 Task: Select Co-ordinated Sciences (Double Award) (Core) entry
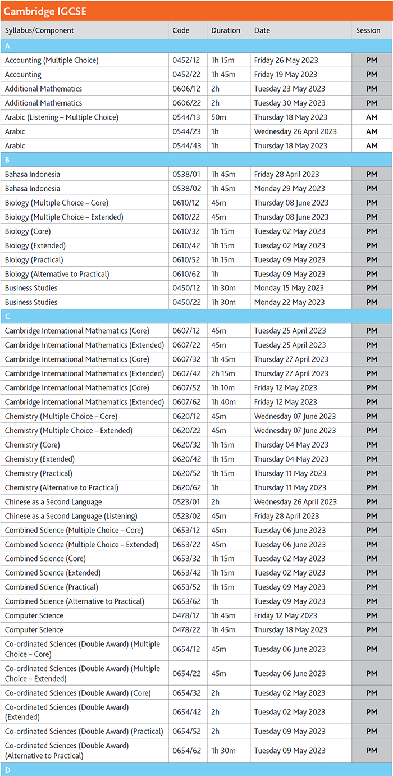pyautogui.click(x=77, y=693)
